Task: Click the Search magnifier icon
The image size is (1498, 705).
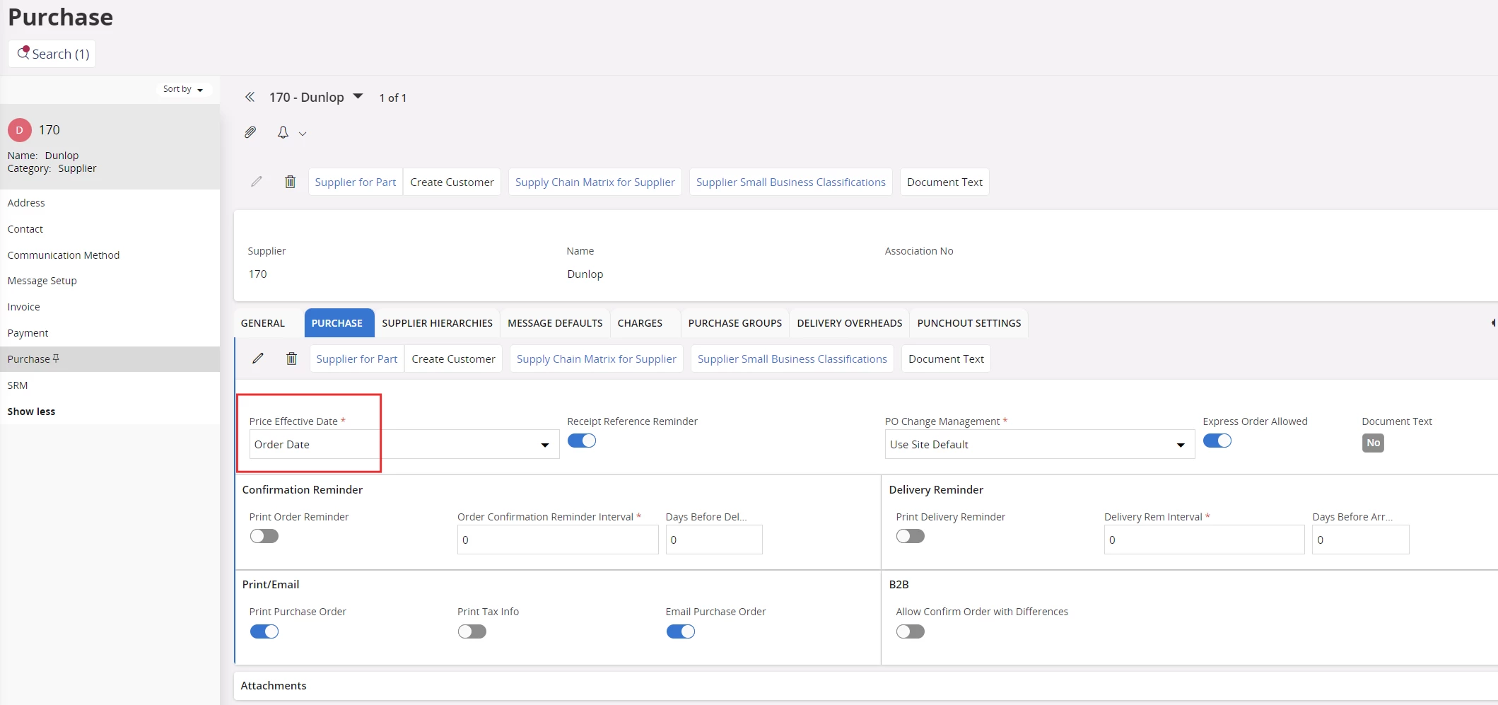Action: click(x=23, y=54)
